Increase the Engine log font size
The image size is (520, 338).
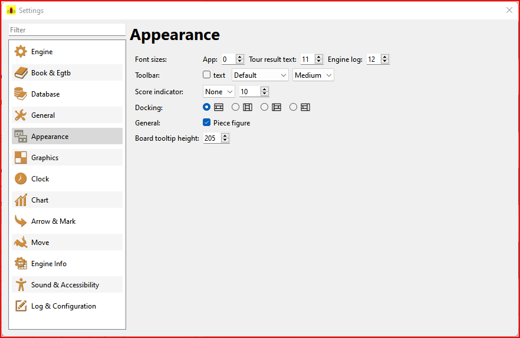tap(385, 57)
